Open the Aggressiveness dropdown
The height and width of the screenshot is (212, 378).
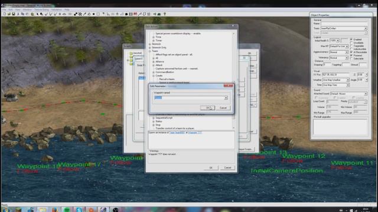pyautogui.click(x=347, y=52)
